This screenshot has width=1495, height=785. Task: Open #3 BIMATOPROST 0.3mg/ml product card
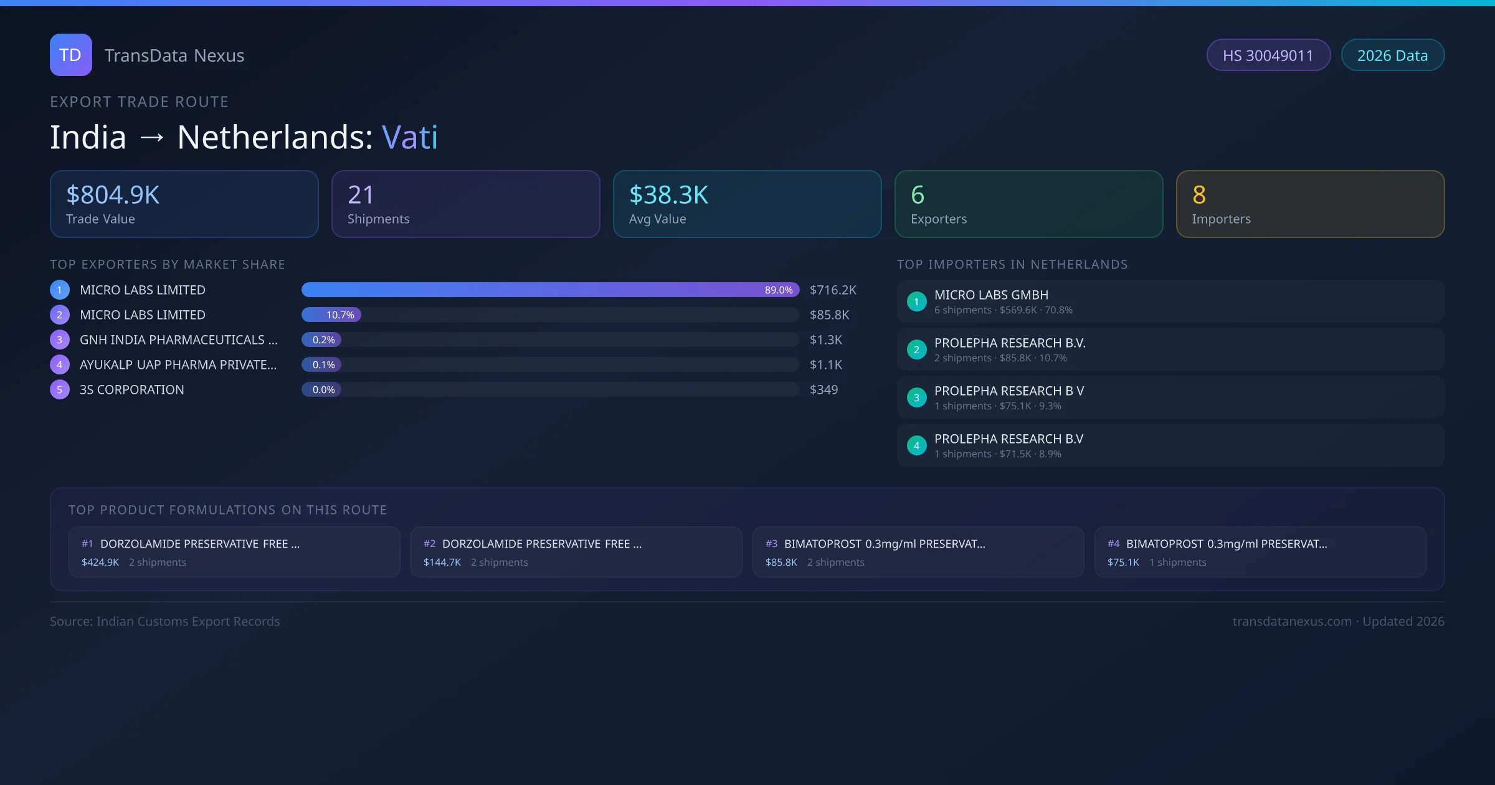click(918, 552)
